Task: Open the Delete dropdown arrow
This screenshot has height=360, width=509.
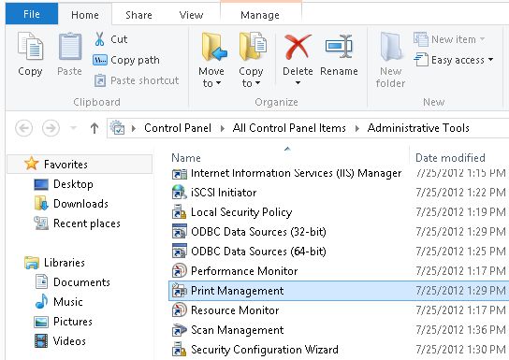Action: (298, 83)
